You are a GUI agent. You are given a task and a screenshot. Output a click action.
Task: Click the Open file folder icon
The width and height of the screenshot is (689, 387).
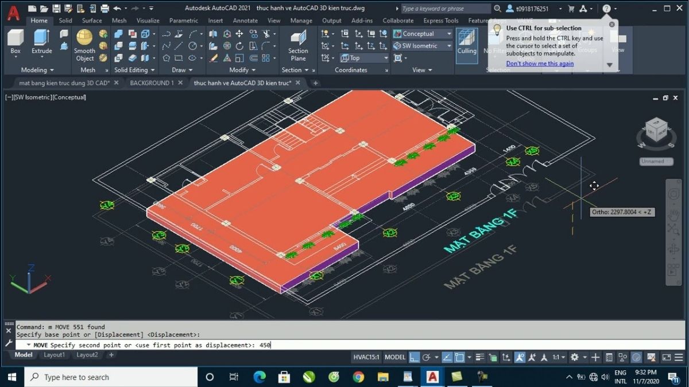(x=44, y=8)
